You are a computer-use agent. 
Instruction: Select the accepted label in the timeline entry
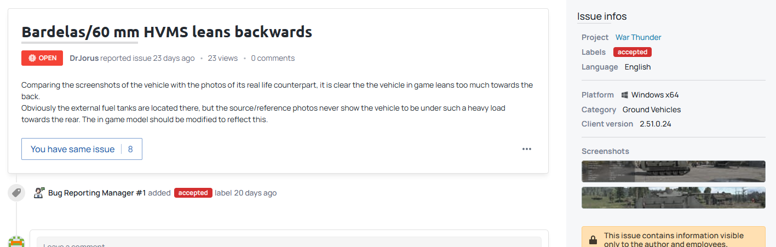pos(193,193)
